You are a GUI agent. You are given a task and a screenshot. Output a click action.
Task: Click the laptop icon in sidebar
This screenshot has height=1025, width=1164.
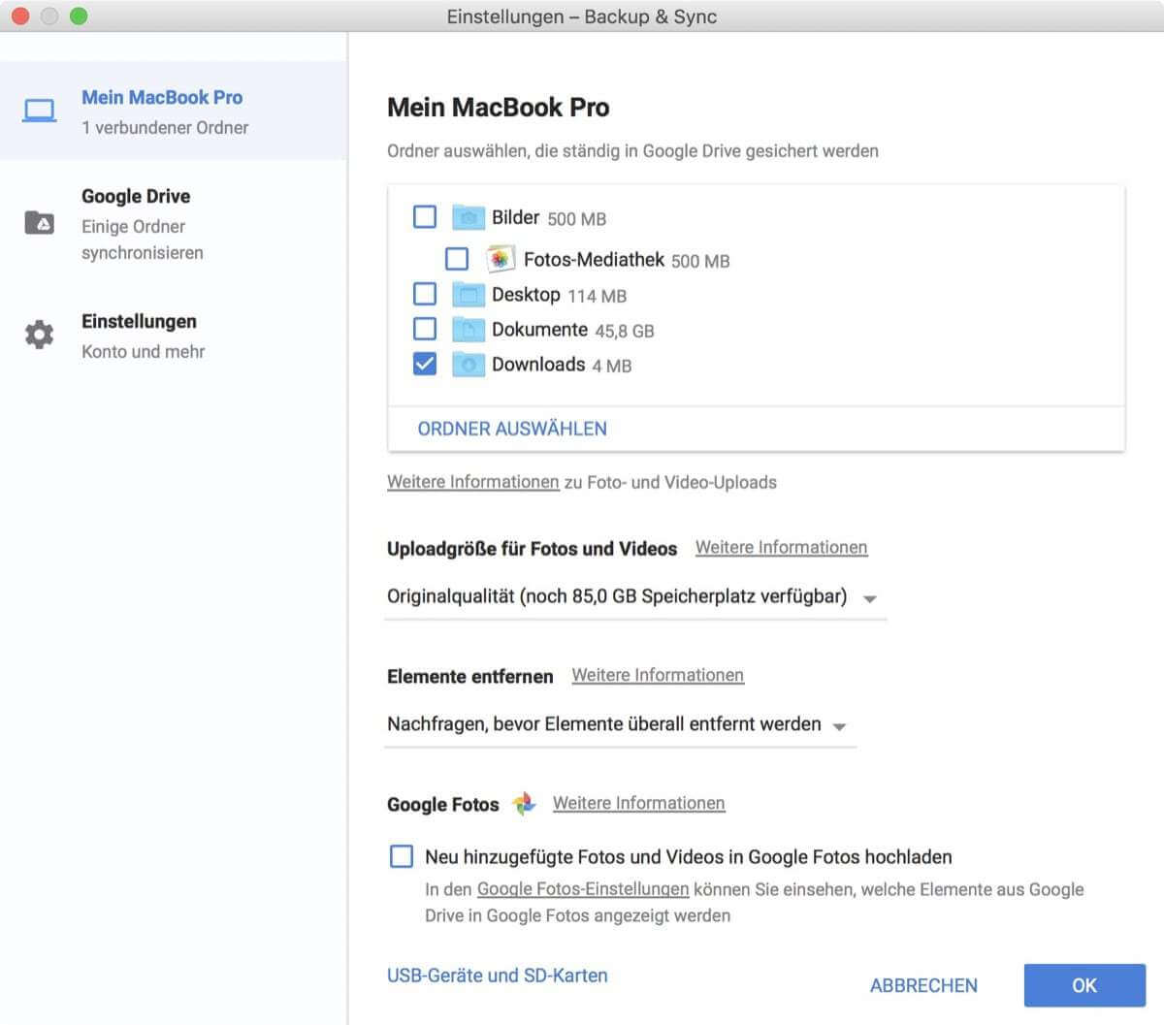[40, 112]
